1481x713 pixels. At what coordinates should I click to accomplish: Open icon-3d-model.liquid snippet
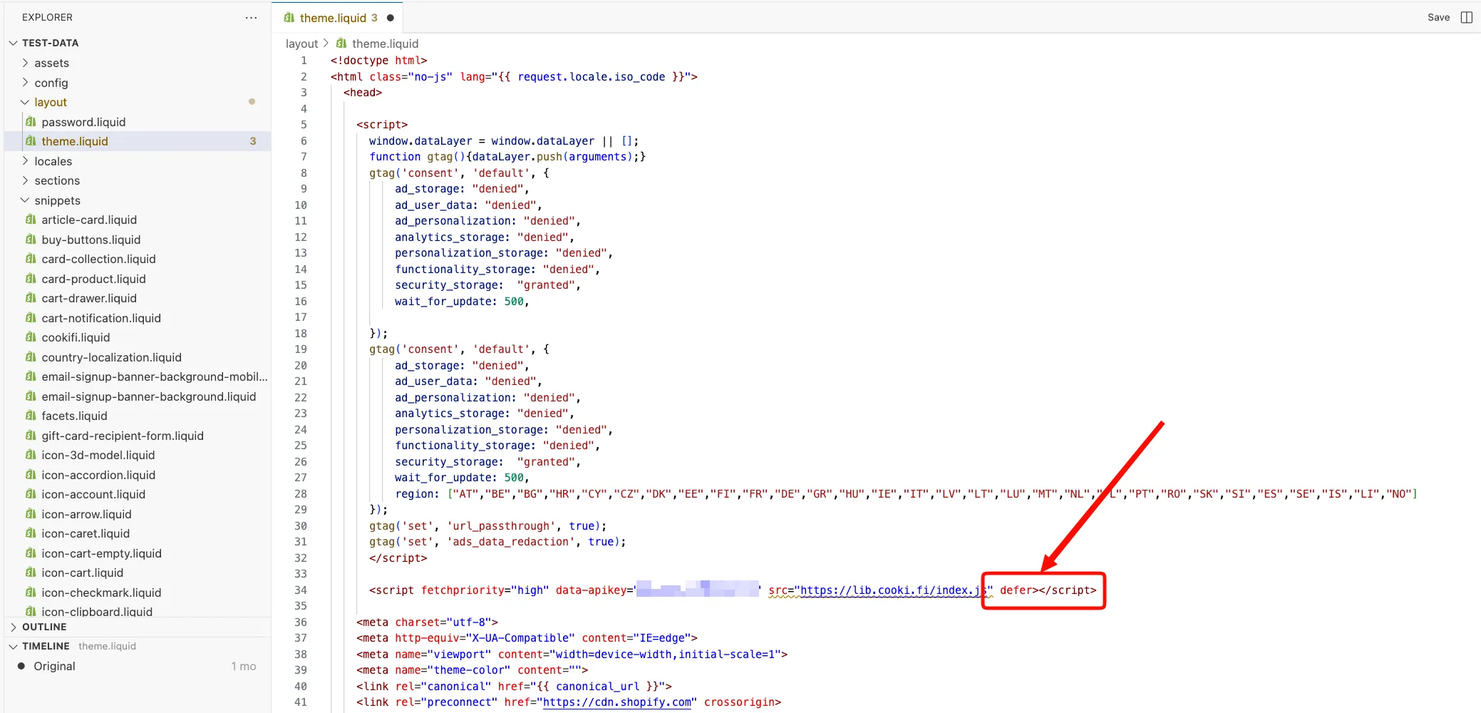98,455
